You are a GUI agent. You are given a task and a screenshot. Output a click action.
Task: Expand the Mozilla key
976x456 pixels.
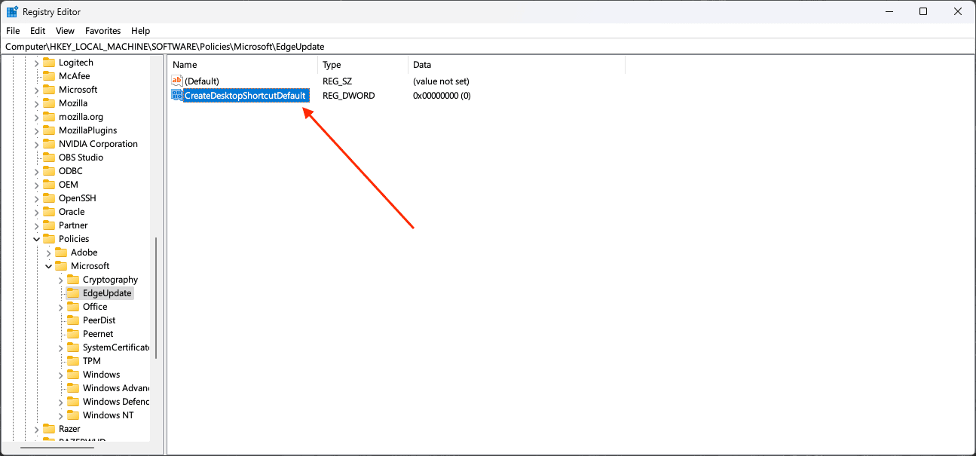pos(36,103)
